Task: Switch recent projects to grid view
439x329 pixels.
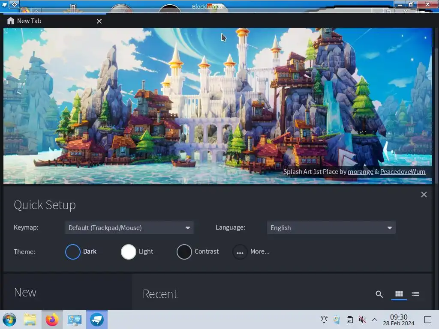Action: [399, 294]
